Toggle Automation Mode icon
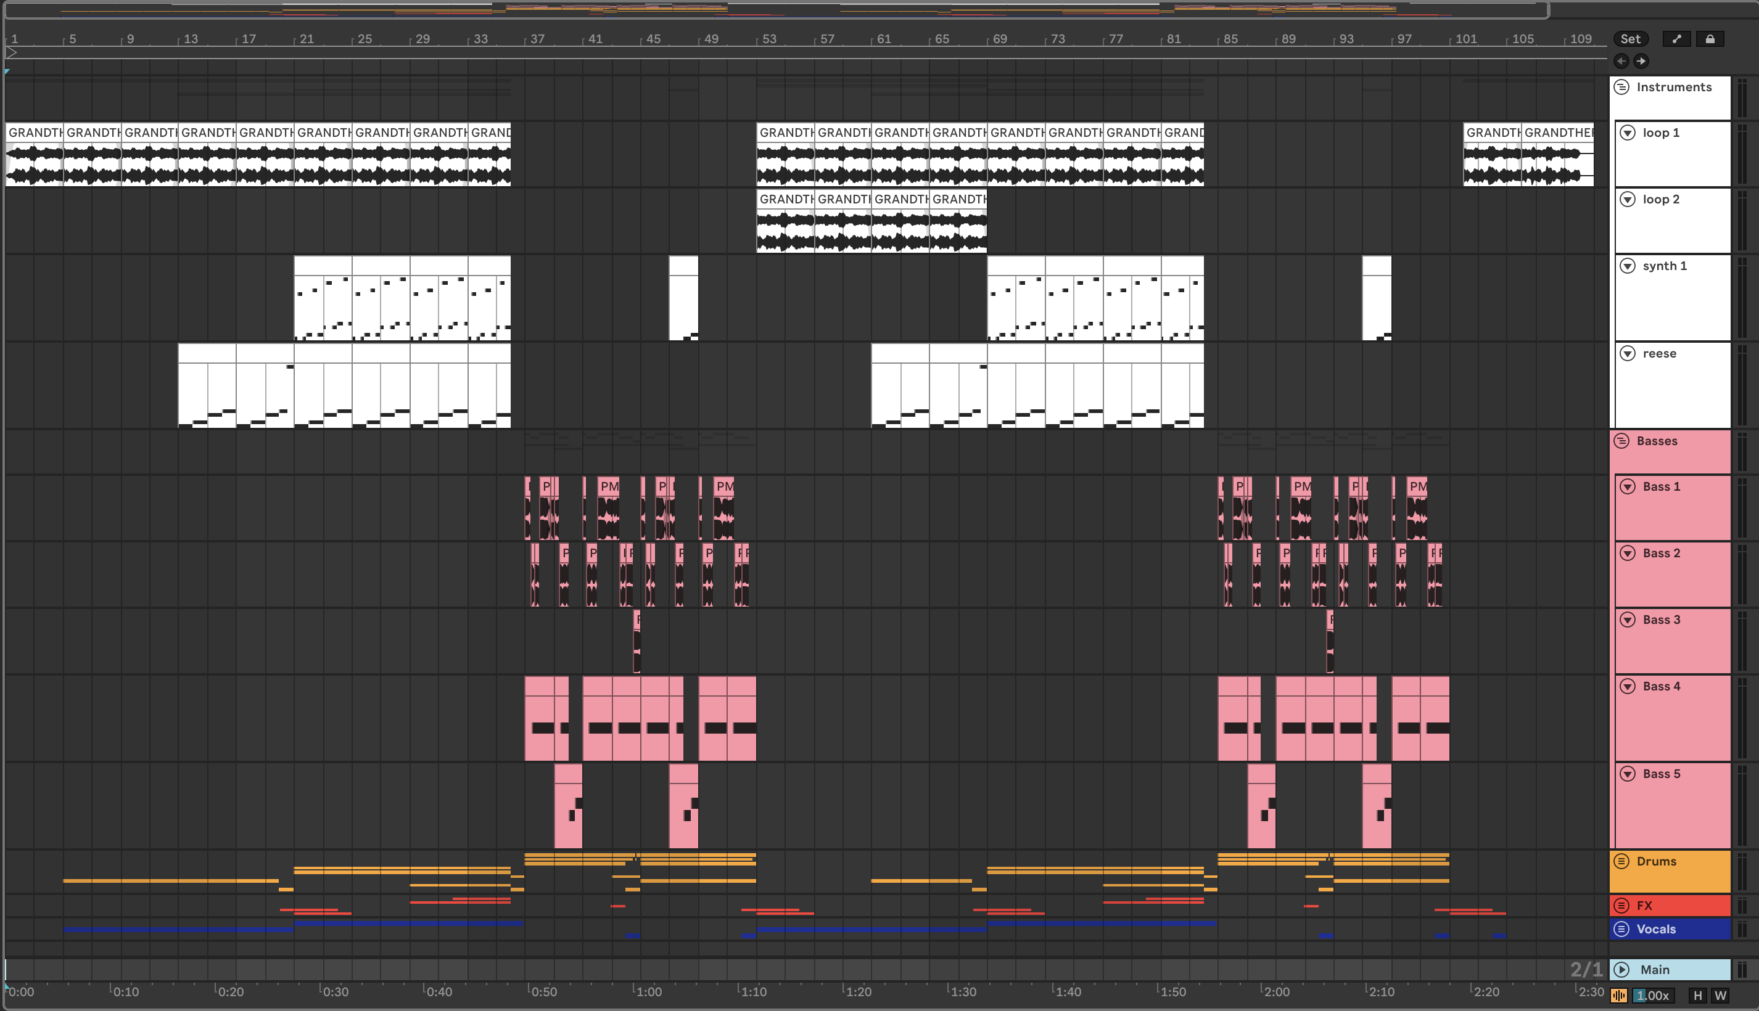The width and height of the screenshot is (1759, 1011). 1676,39
